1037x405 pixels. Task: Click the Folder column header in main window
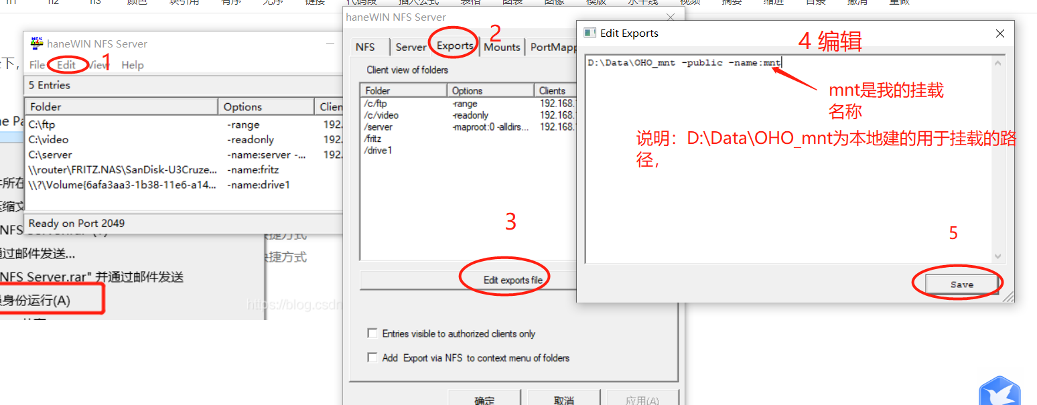pos(121,106)
